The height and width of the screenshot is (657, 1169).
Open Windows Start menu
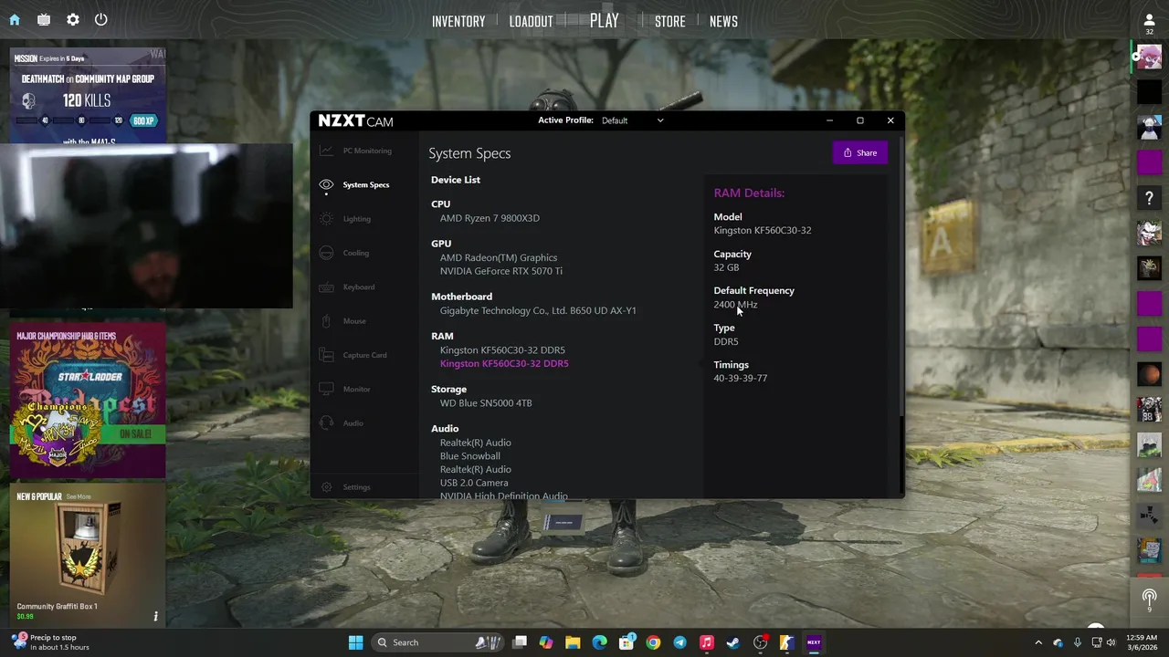(x=355, y=642)
